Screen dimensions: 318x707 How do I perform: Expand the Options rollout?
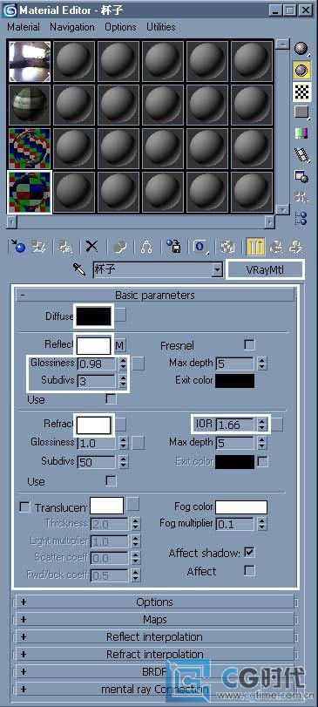coord(155,602)
